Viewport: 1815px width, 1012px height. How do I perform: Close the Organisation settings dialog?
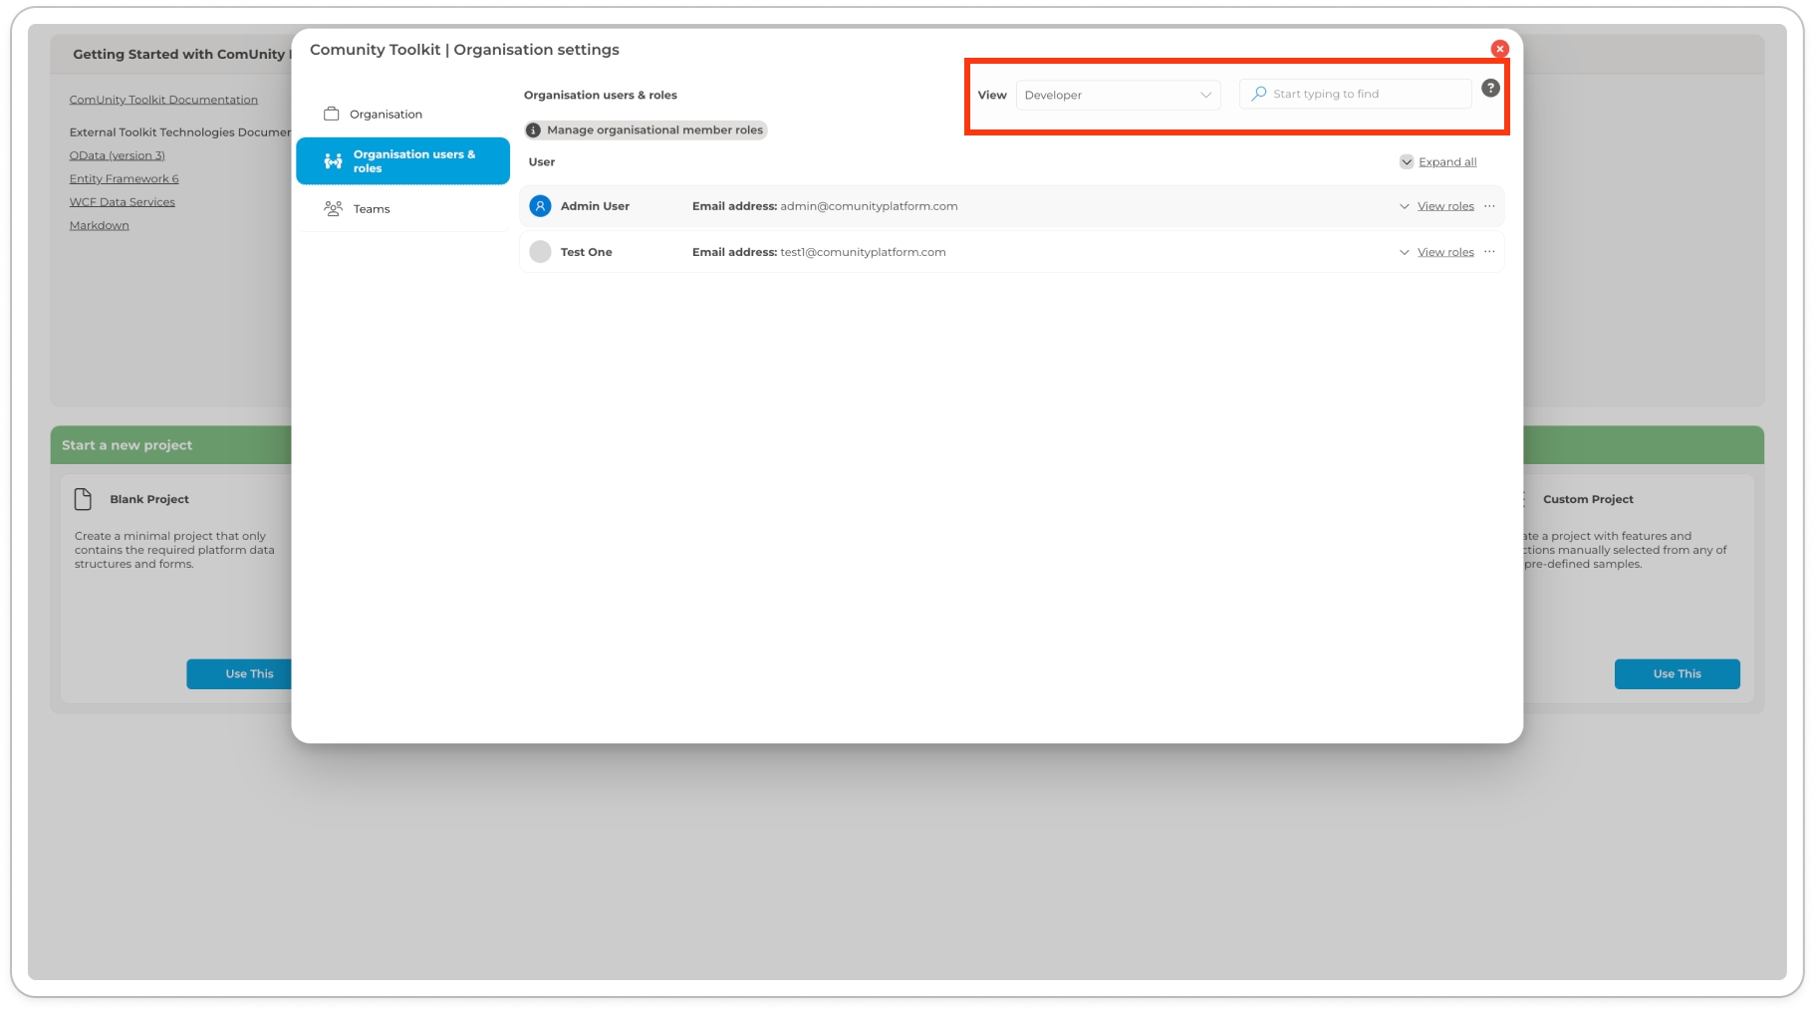tap(1499, 49)
